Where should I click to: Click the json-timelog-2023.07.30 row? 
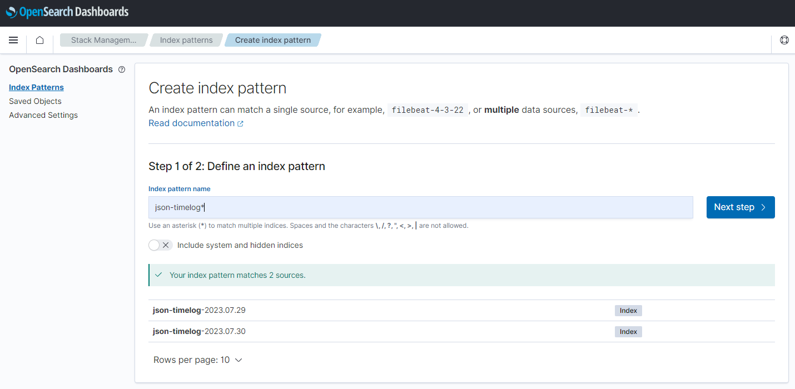(461, 332)
